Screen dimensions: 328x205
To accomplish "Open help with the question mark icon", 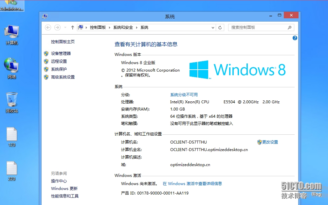I will [295, 38].
